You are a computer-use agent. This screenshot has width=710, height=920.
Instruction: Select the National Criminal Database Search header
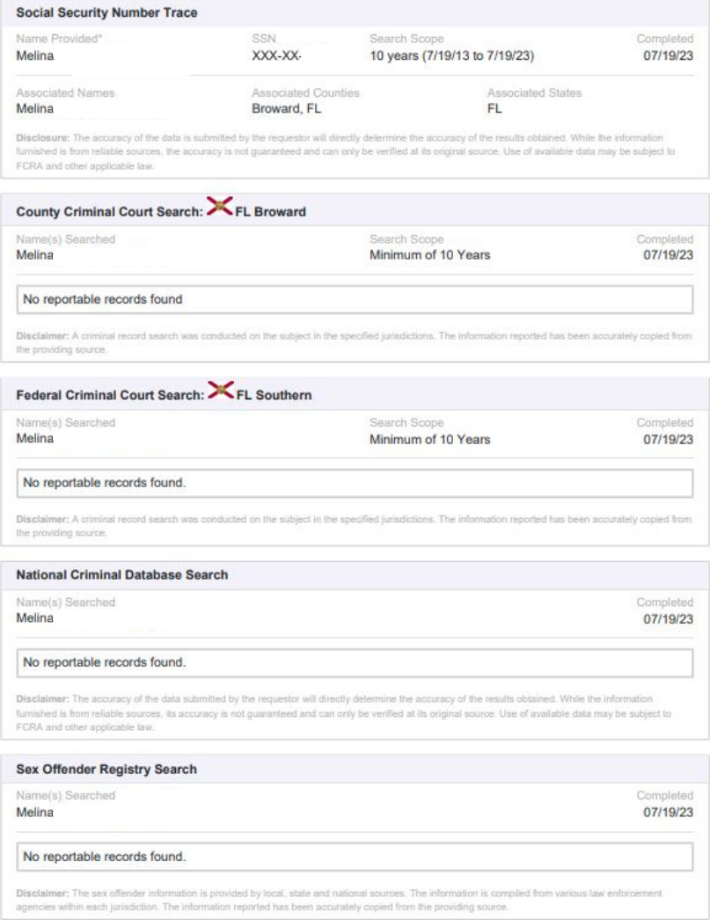(x=122, y=575)
